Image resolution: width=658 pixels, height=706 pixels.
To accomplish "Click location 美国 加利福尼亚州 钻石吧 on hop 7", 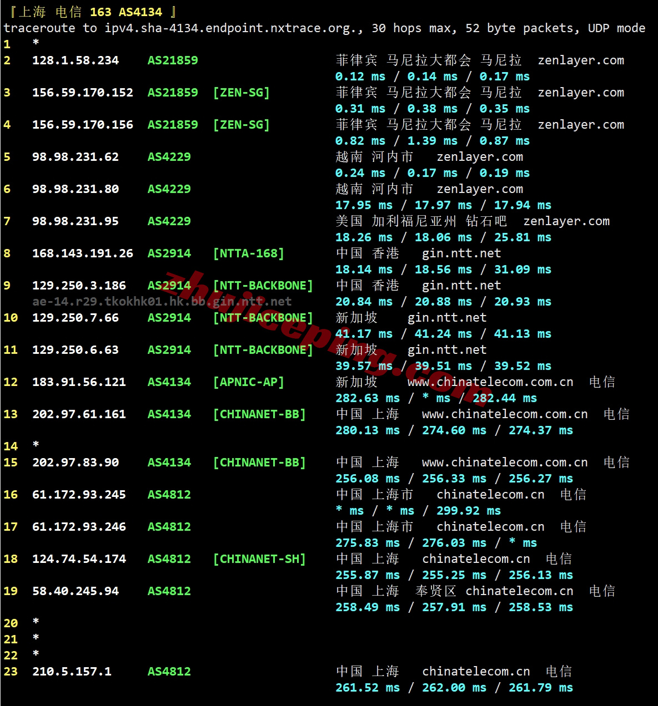I will click(x=421, y=221).
